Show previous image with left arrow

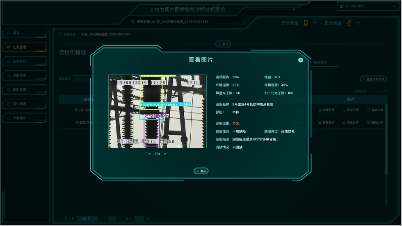149,154
